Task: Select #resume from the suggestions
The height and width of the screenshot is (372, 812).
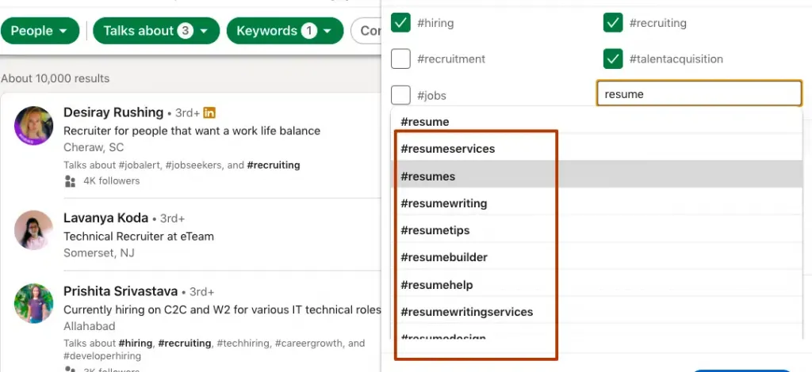Action: 596,122
